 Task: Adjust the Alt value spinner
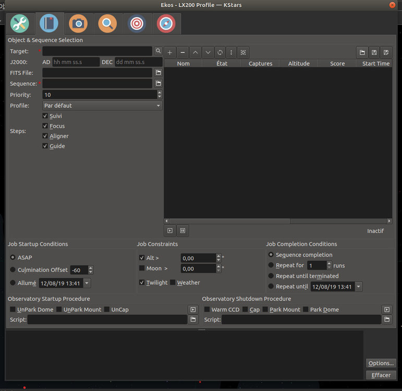tap(218, 258)
